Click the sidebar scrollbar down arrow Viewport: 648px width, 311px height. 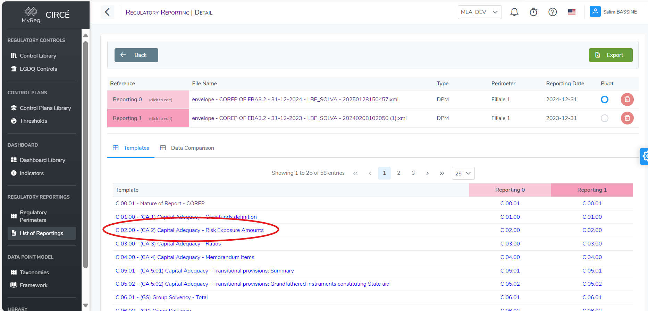click(x=85, y=305)
